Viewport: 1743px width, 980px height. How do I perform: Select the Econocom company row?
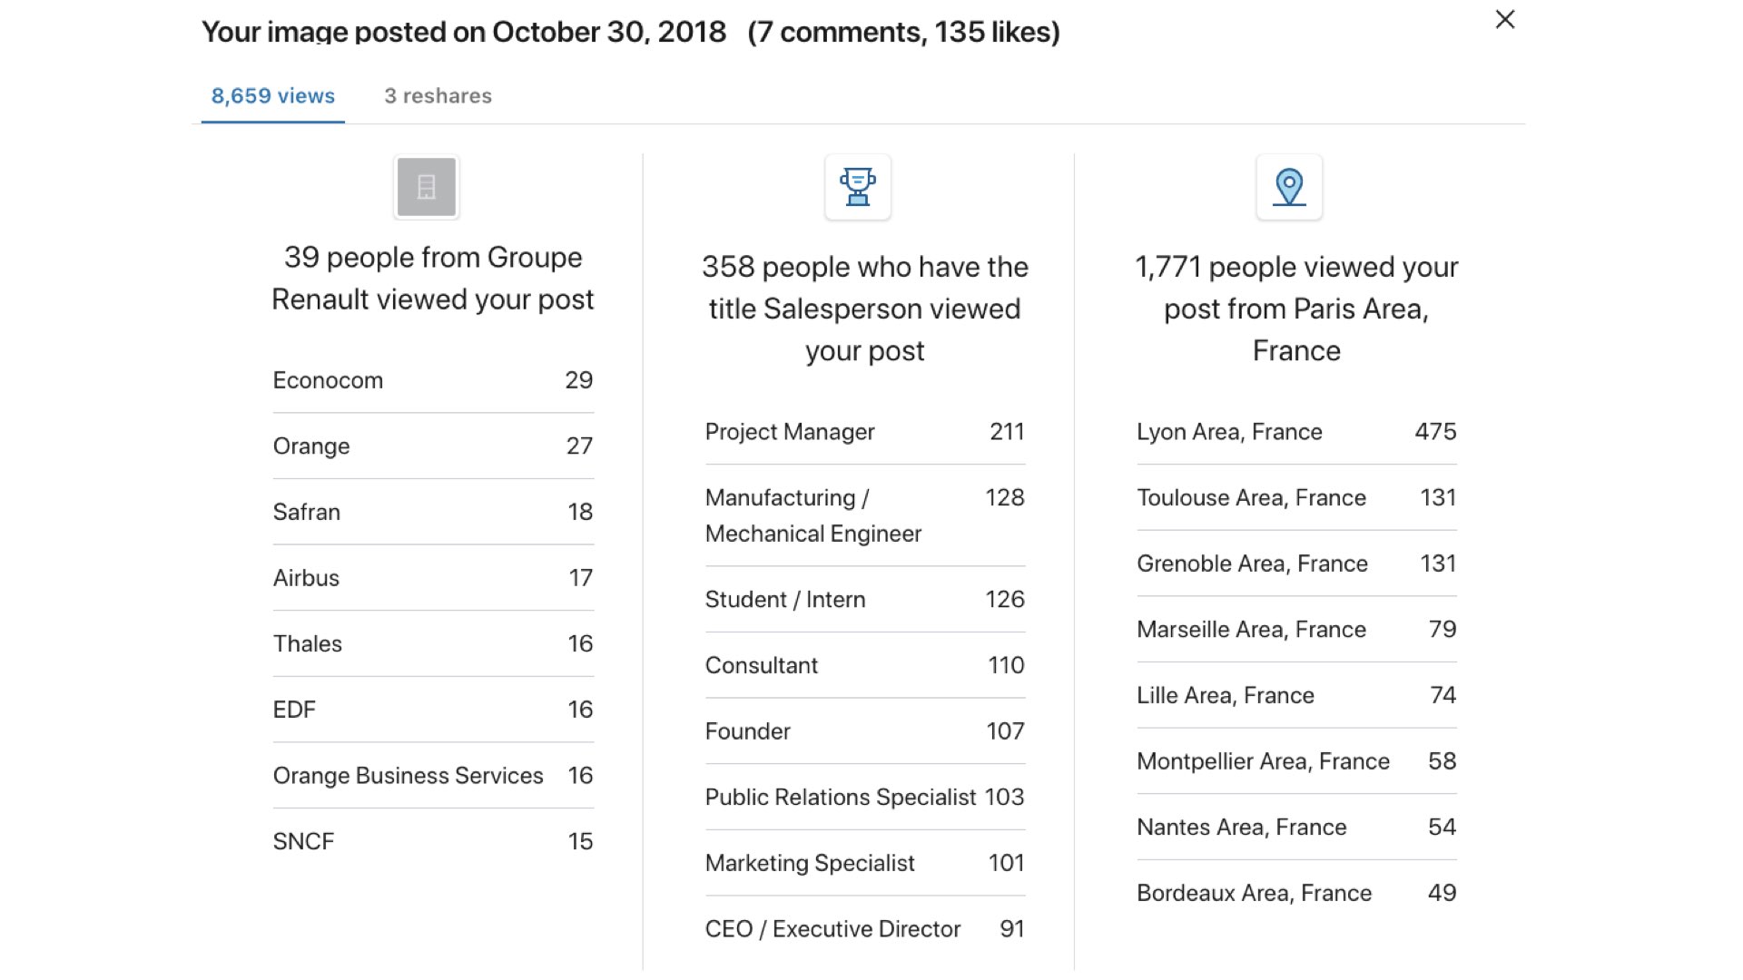433,380
